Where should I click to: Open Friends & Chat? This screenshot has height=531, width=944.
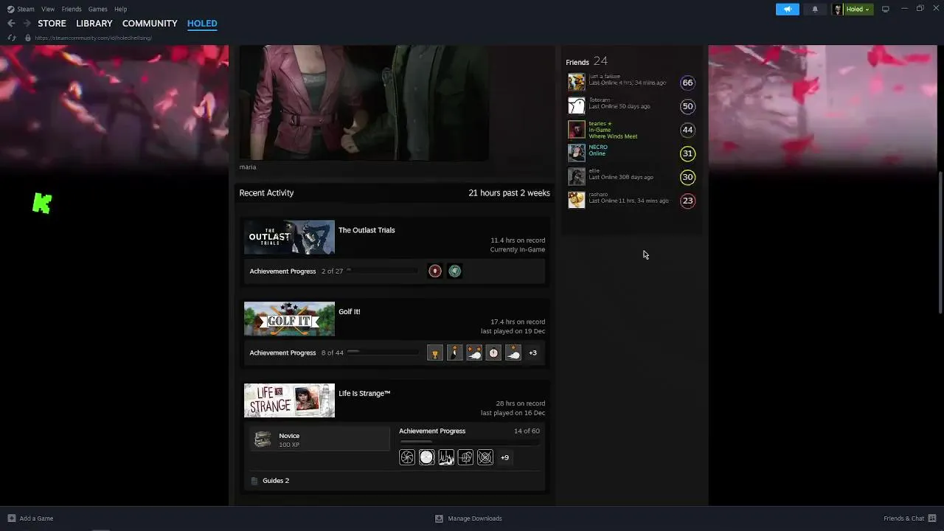pos(910,518)
